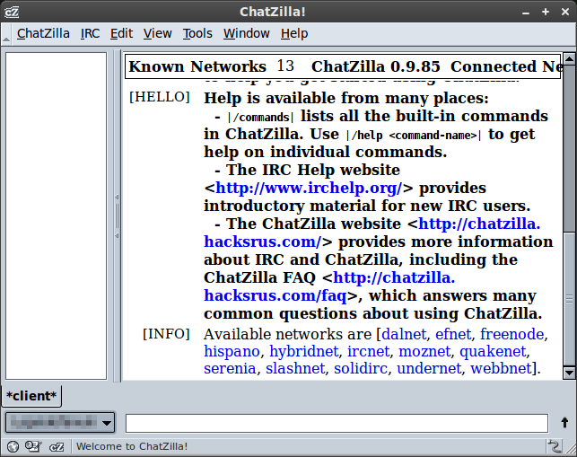Connect to the quakenet network
577x457 pixels.
coord(494,351)
